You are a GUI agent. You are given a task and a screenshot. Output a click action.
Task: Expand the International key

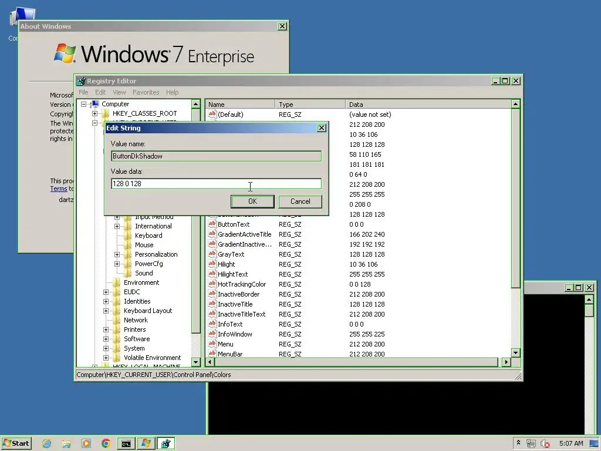[x=117, y=226]
